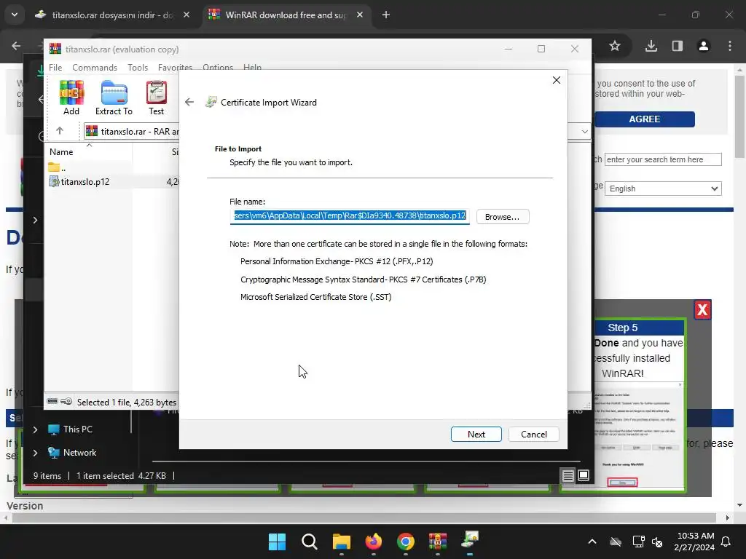Open File Explorer from the taskbar
Image resolution: width=746 pixels, height=559 pixels.
[341, 542]
